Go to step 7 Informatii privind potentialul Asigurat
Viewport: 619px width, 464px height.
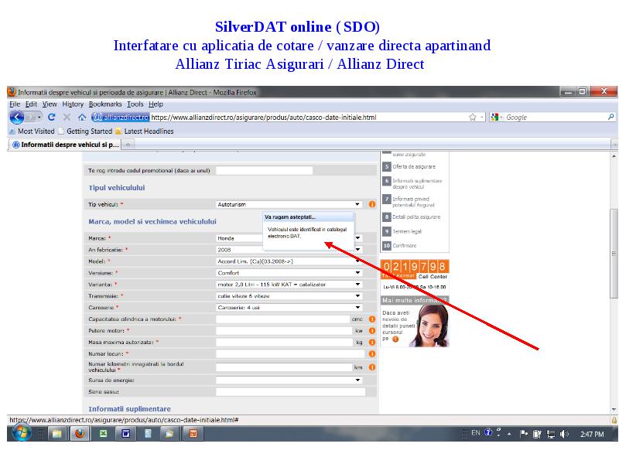[409, 202]
